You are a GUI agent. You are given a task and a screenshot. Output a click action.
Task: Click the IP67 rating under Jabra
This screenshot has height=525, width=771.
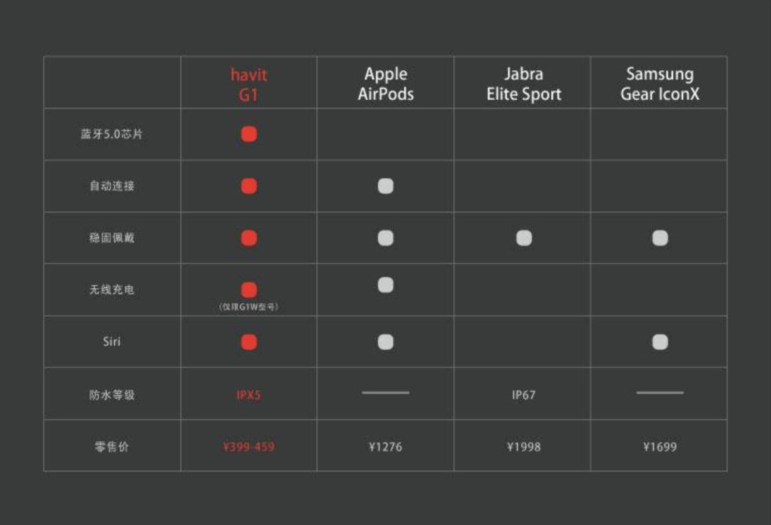tap(524, 395)
